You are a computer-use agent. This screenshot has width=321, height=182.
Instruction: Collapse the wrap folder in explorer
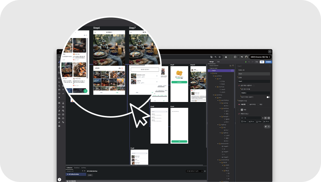[x=212, y=73]
